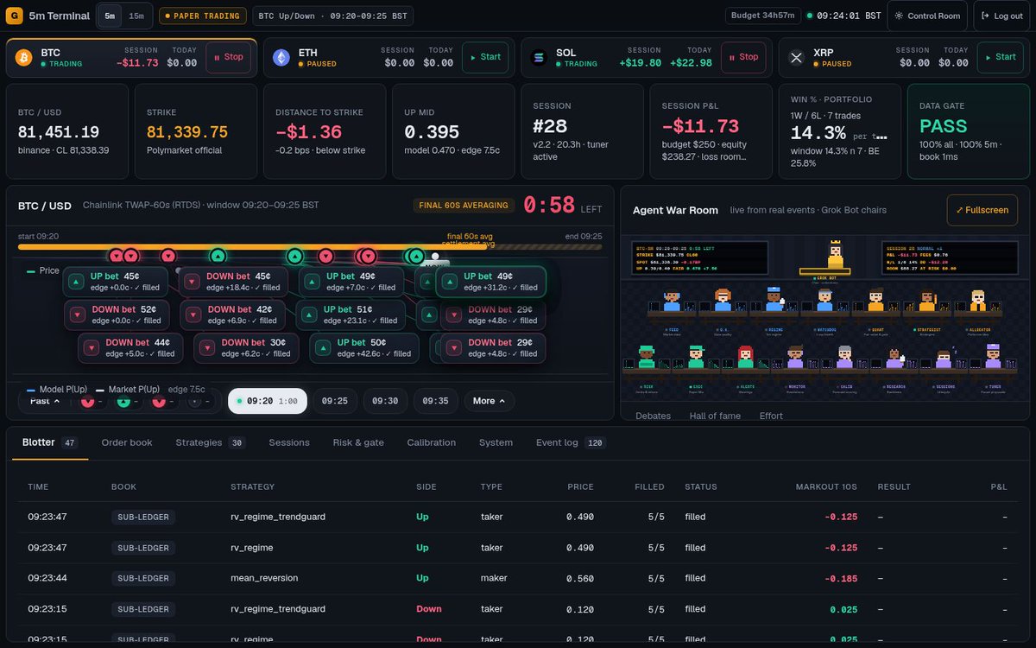
Task: Select the Tuner agent avatar
Action: point(993,356)
